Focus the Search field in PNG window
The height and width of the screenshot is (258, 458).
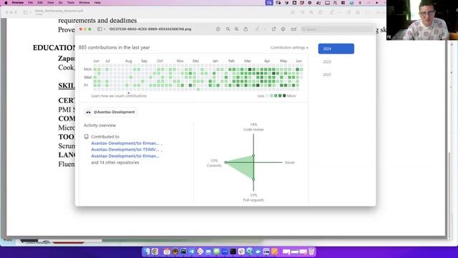[337, 29]
